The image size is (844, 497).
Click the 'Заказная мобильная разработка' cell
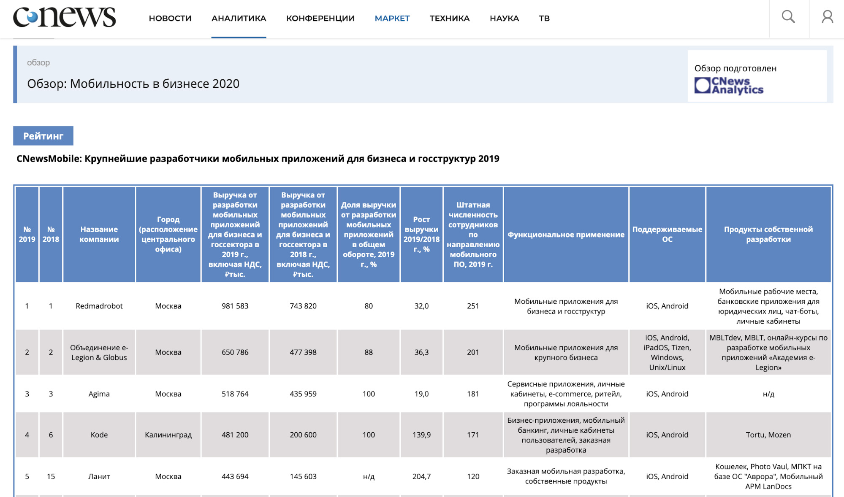566,476
